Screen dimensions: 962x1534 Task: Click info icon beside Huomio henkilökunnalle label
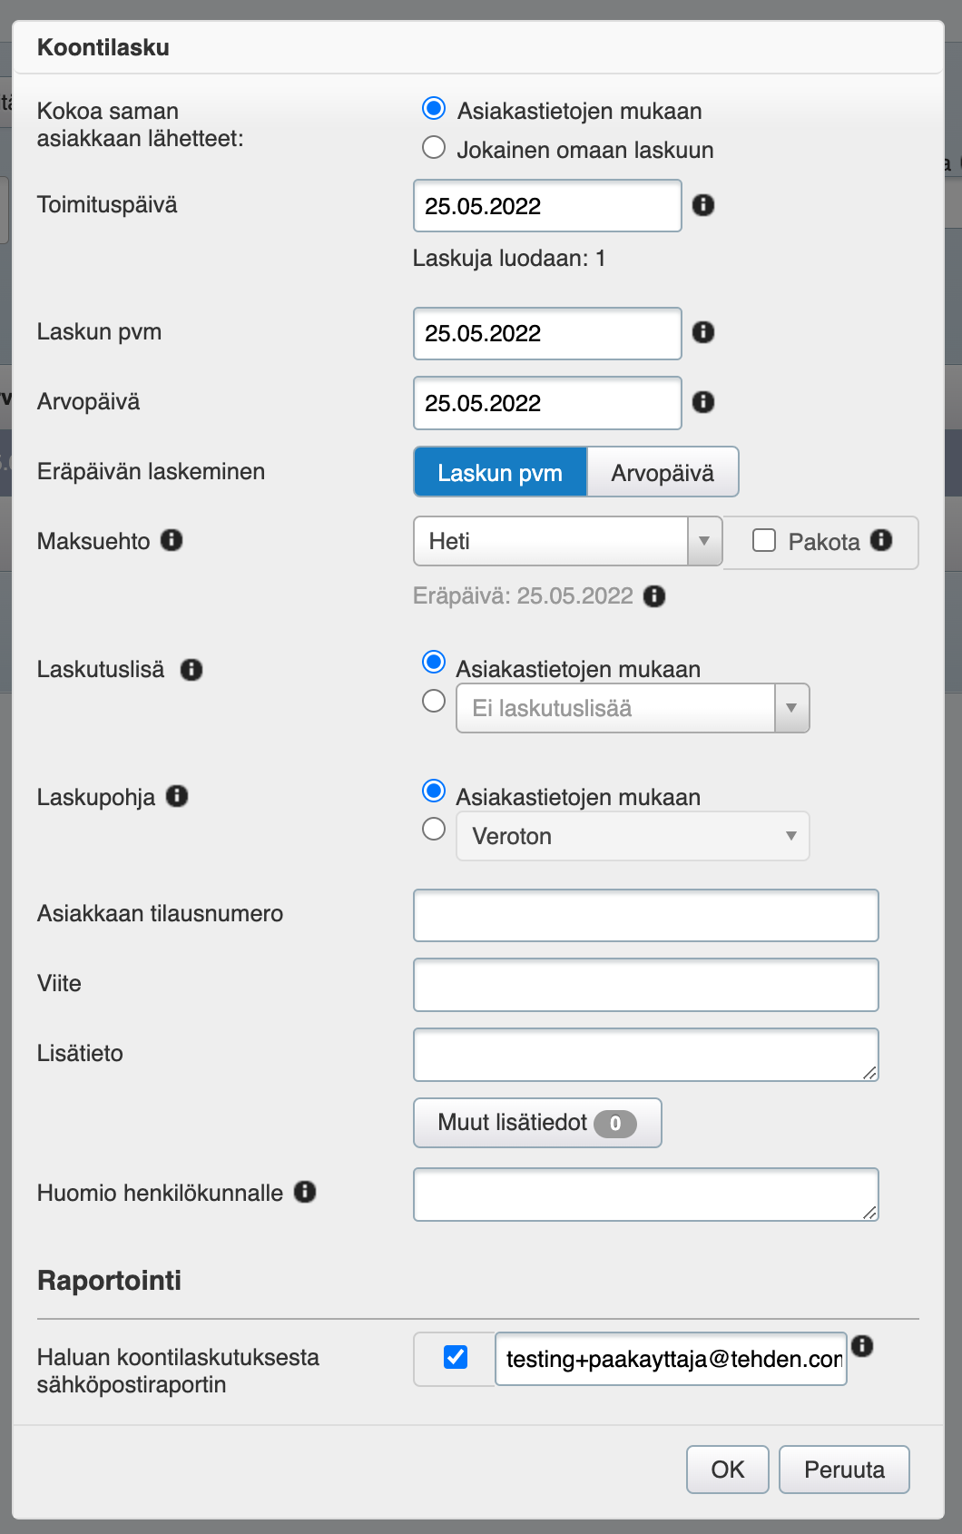pos(305,1192)
